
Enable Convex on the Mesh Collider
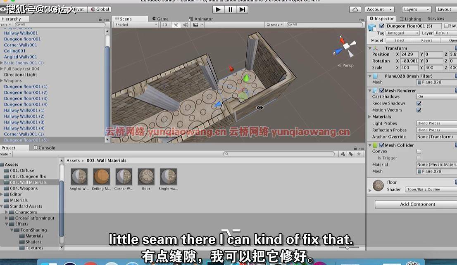click(x=419, y=151)
